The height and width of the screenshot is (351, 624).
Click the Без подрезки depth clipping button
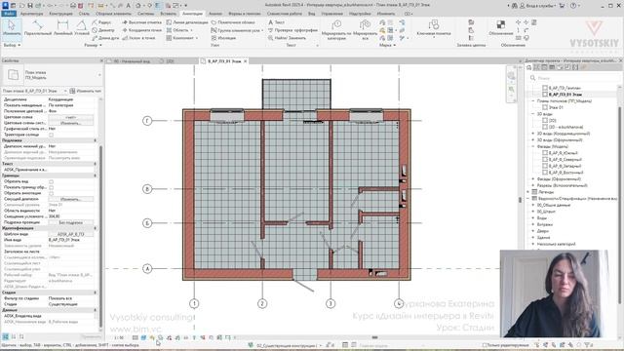71,222
